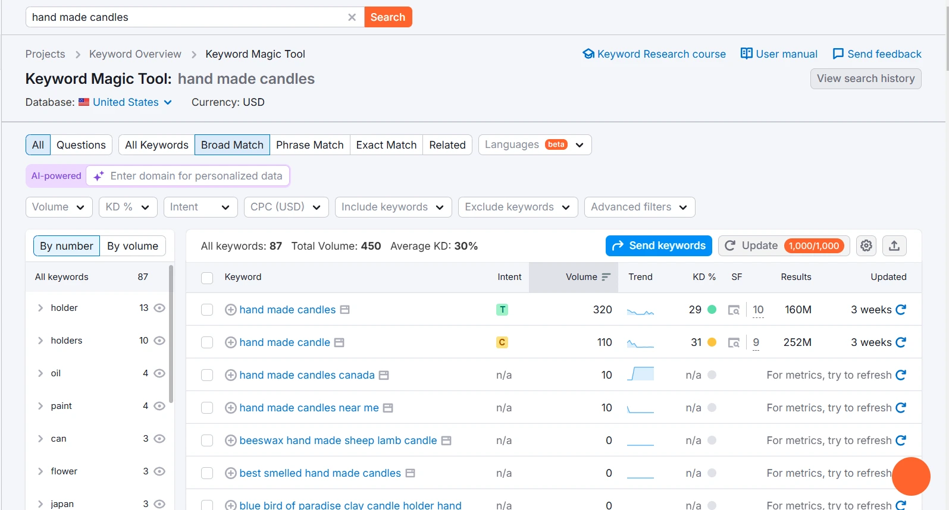Open View search history

pyautogui.click(x=866, y=78)
